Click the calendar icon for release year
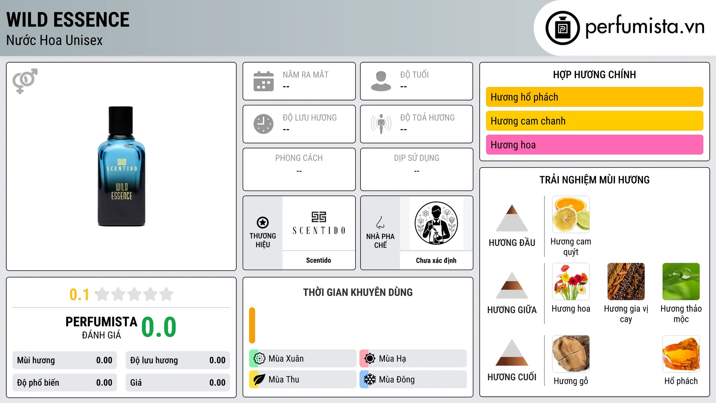Viewport: 716px width, 403px height. click(264, 81)
